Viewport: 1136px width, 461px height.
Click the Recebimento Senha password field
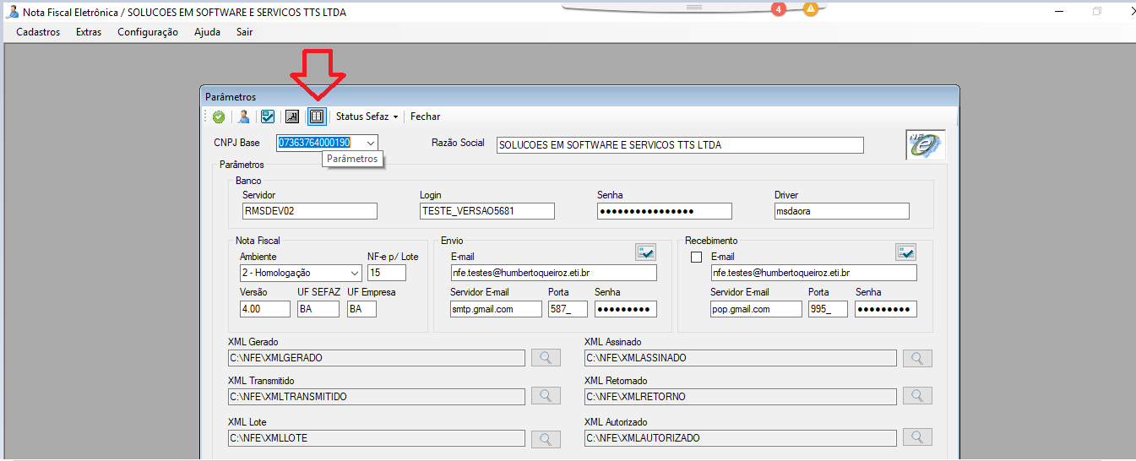point(886,309)
